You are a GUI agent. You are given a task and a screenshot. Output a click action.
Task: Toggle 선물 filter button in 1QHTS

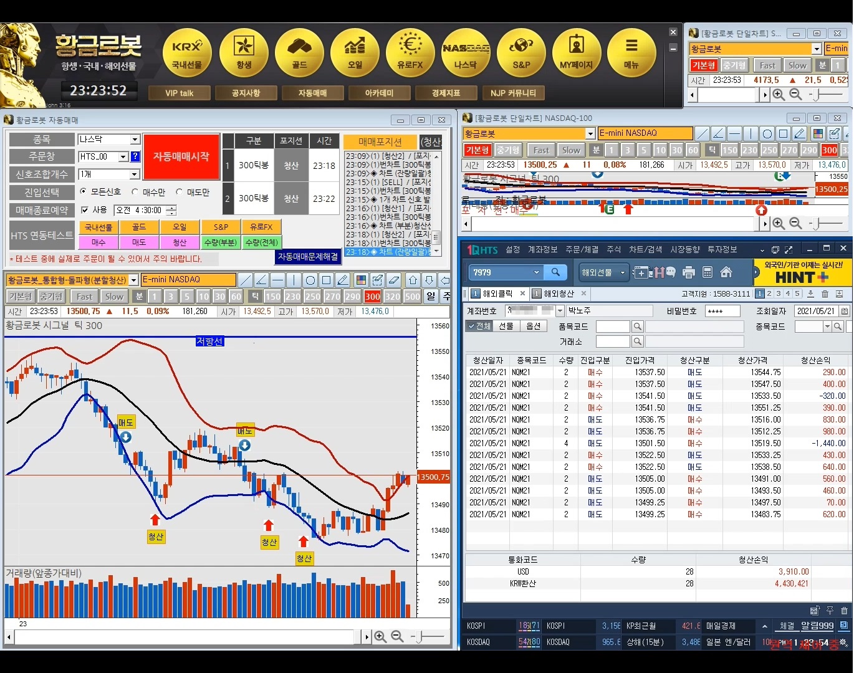click(506, 326)
